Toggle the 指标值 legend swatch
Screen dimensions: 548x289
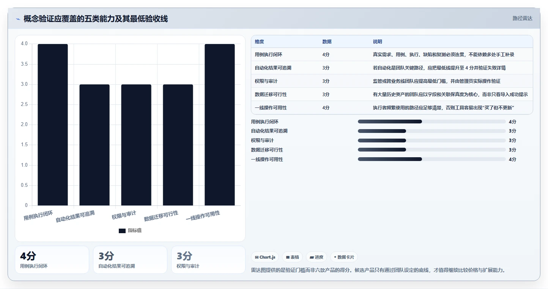(122, 231)
